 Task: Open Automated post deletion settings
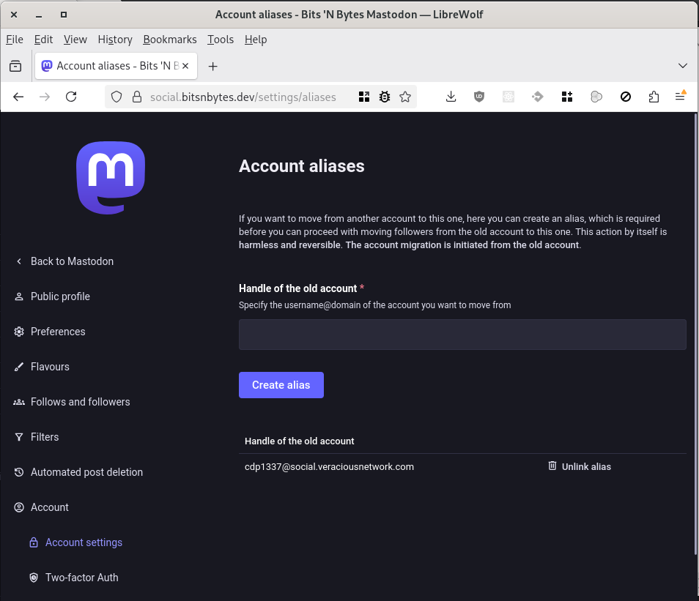click(x=86, y=472)
